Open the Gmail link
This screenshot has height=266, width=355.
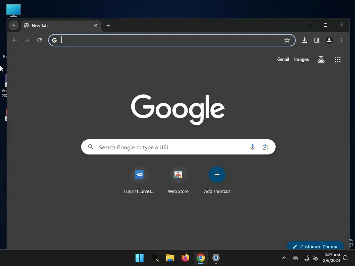click(x=283, y=59)
